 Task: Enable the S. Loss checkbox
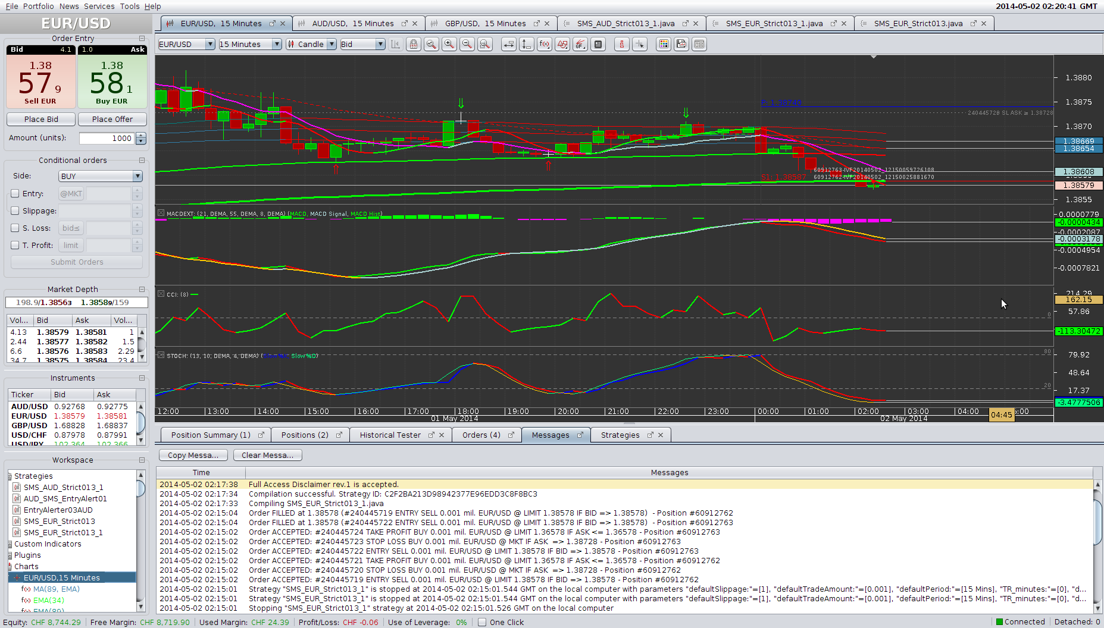15,228
